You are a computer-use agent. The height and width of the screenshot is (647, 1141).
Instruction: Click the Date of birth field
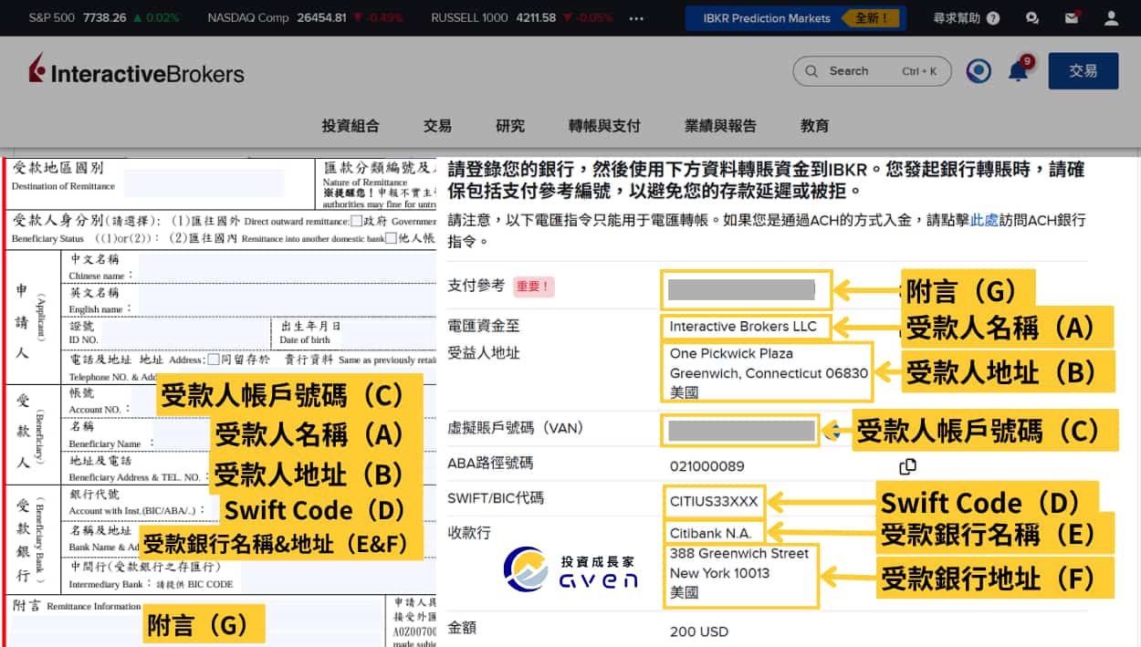tap(388, 333)
